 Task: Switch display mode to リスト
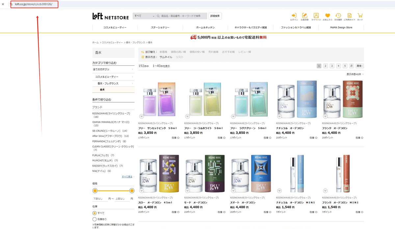180,57
